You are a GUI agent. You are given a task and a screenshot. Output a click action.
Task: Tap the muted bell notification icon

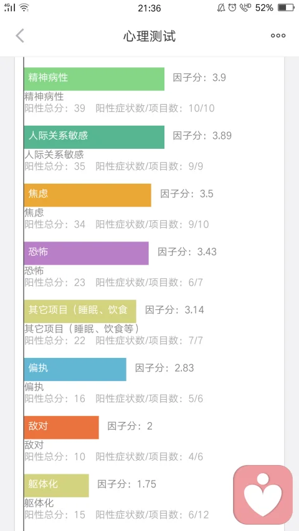[221, 7]
